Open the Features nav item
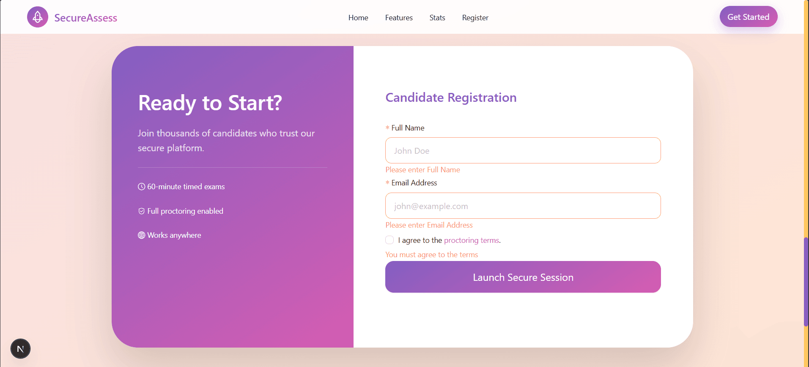 click(399, 18)
